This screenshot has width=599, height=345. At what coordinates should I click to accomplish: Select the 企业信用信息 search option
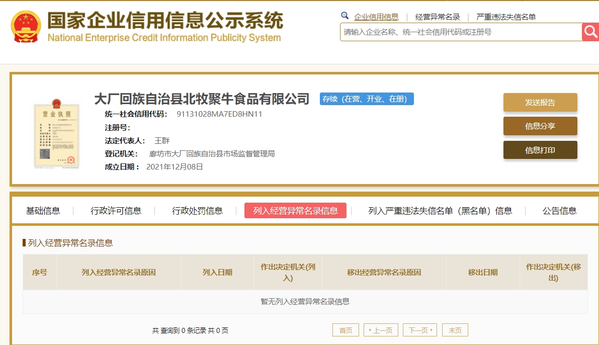coord(376,17)
